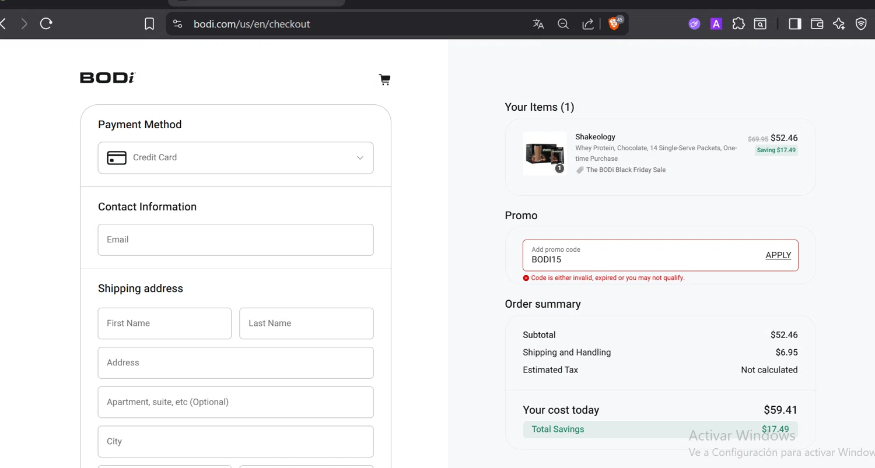Click the translate page icon
This screenshot has height=468, width=875.
pos(538,24)
